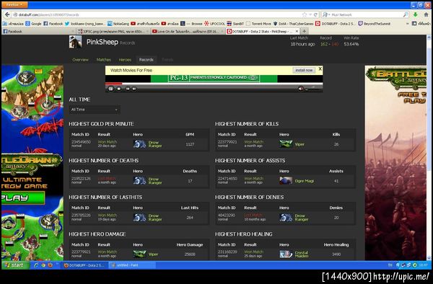Screen dimensions: 433x284
Task: Open Viper hero icon in Number of Kills
Action: pyautogui.click(x=286, y=144)
